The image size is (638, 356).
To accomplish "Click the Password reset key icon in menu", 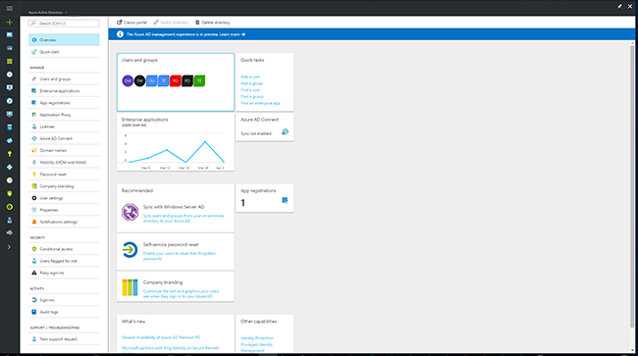I will pyautogui.click(x=34, y=174).
